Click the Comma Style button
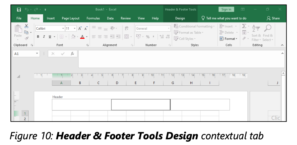This screenshot has height=145, width=297. 153,37
